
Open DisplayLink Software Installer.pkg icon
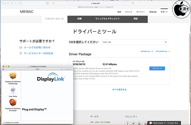(13, 76)
